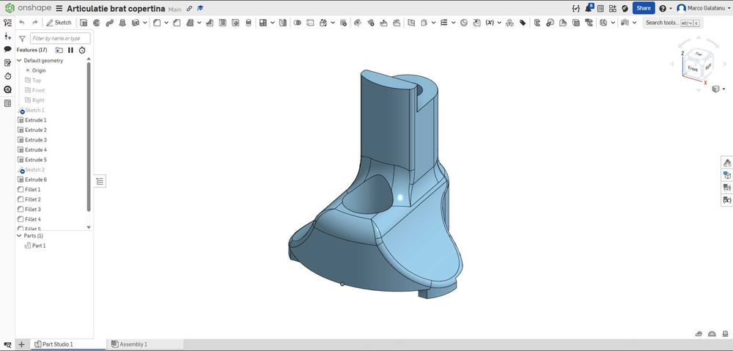Undo the last action
This screenshot has width=733, height=351.
pyautogui.click(x=22, y=23)
